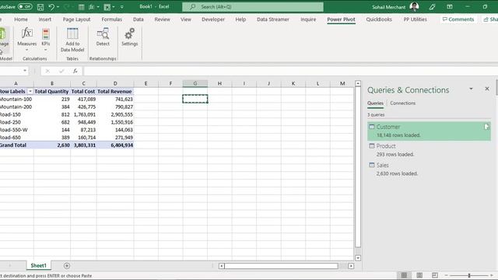Click the table icon in Quick Access toolbar
The width and height of the screenshot is (498, 280).
pos(81,7)
